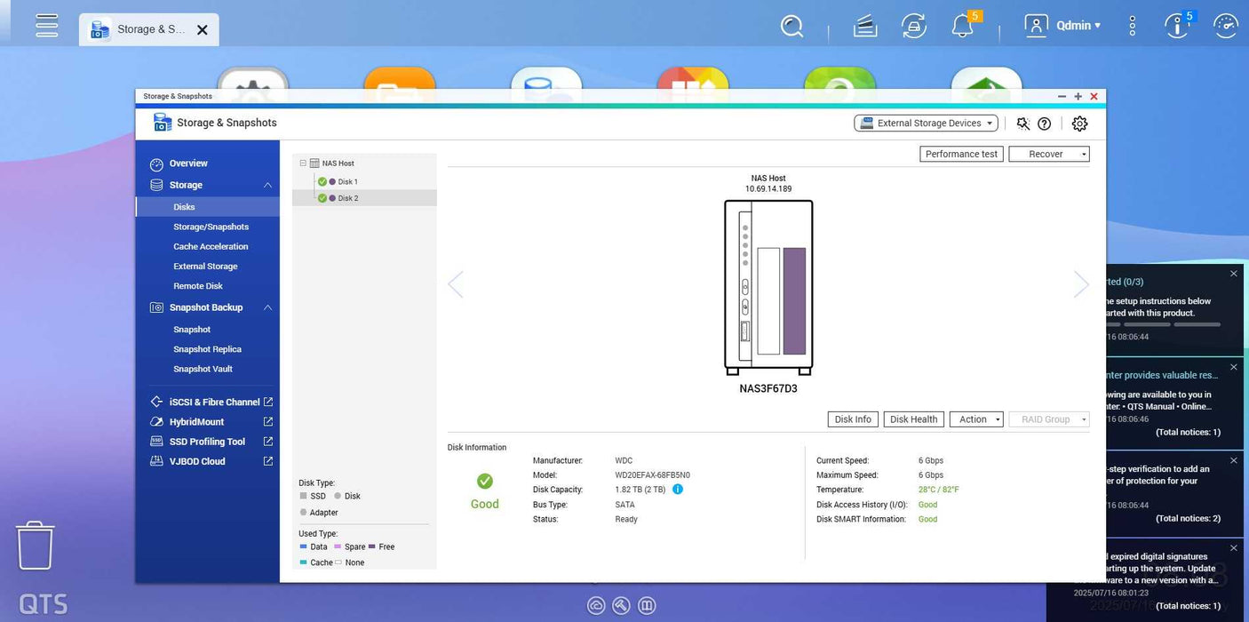The width and height of the screenshot is (1249, 622).
Task: Click the Performance test button
Action: tap(961, 154)
